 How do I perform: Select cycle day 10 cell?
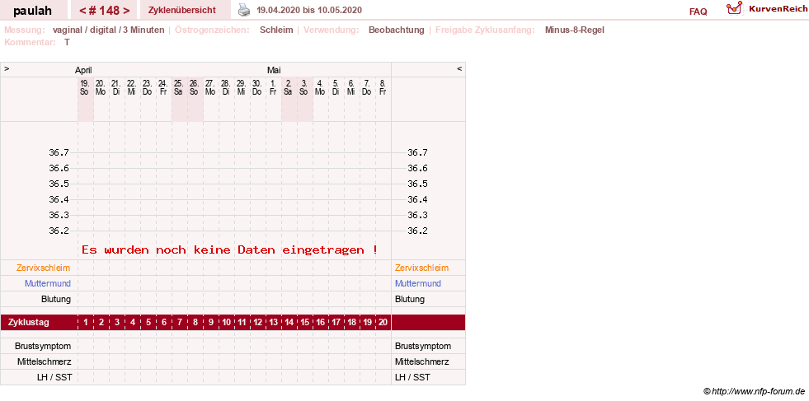226,323
